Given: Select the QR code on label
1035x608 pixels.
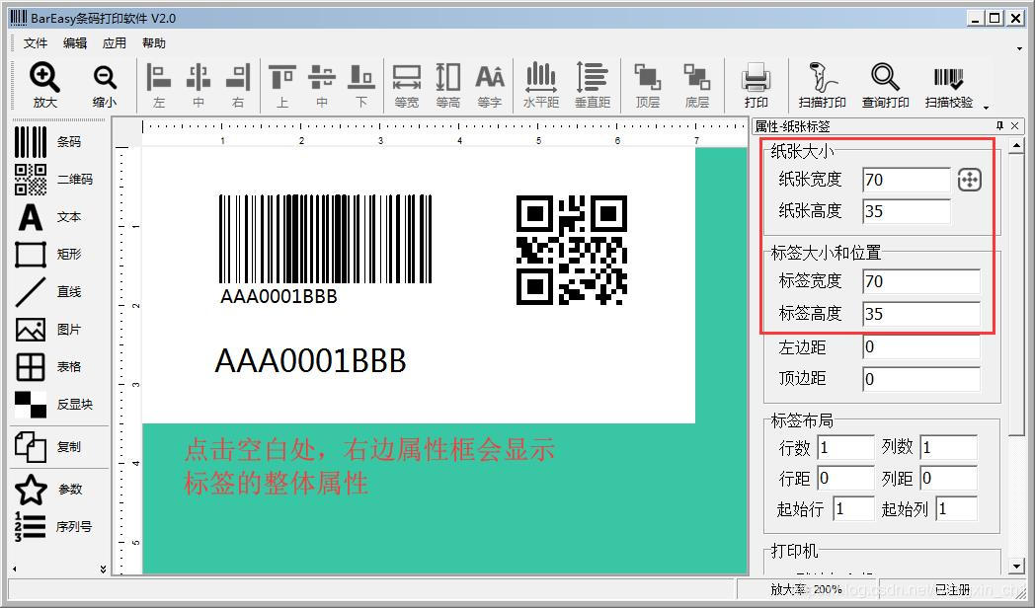Looking at the screenshot, I should tap(572, 250).
